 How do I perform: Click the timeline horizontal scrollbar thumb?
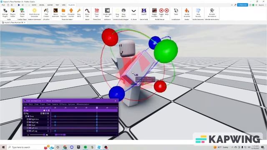60,135
